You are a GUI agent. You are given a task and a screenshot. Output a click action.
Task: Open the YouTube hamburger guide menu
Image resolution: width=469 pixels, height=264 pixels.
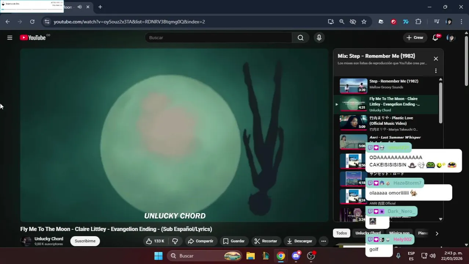[x=10, y=37]
